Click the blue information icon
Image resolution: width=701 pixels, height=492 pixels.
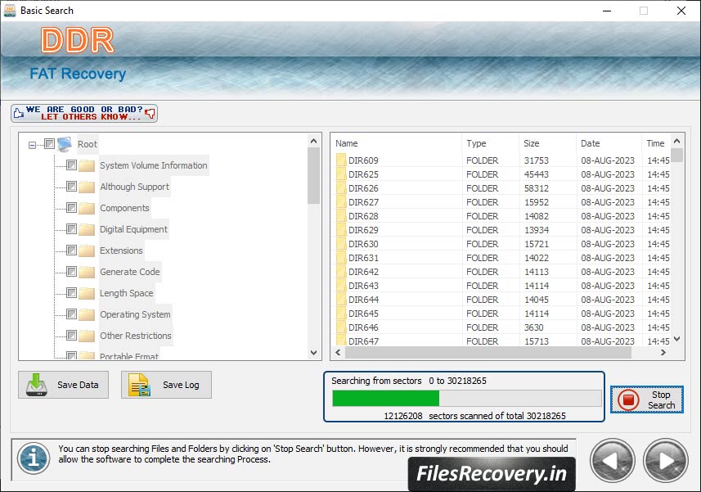point(34,458)
